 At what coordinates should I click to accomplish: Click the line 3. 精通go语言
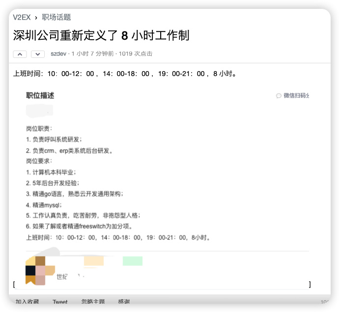tap(75, 194)
